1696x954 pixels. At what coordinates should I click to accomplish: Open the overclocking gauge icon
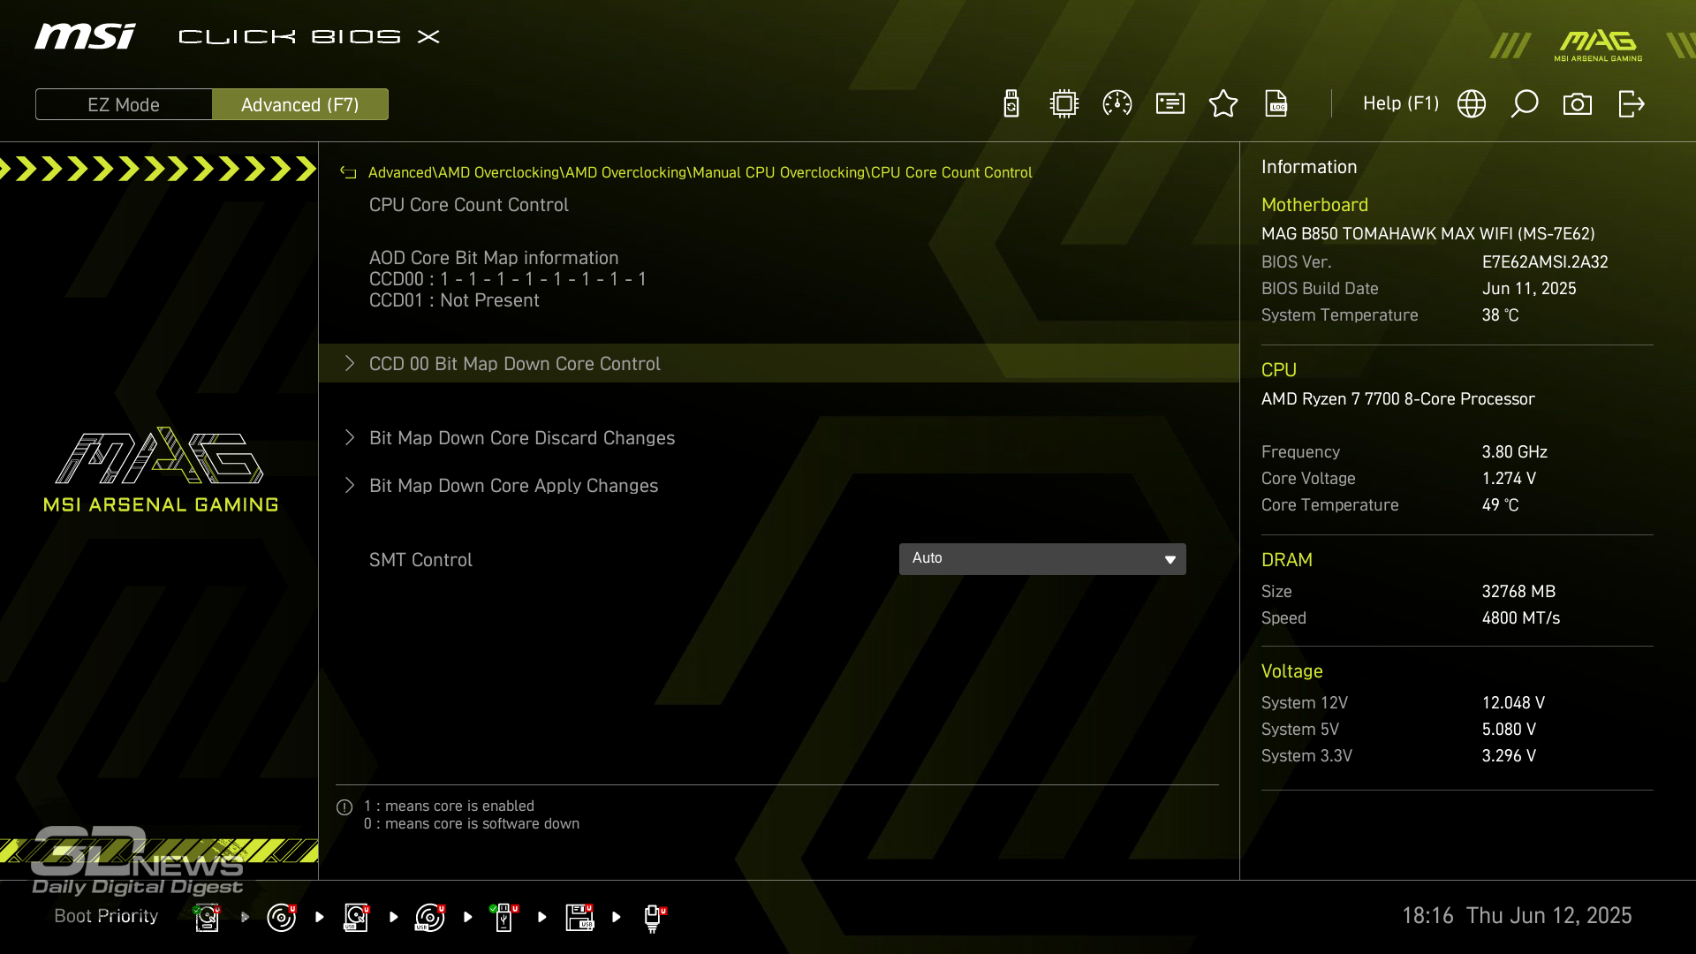[x=1117, y=104]
